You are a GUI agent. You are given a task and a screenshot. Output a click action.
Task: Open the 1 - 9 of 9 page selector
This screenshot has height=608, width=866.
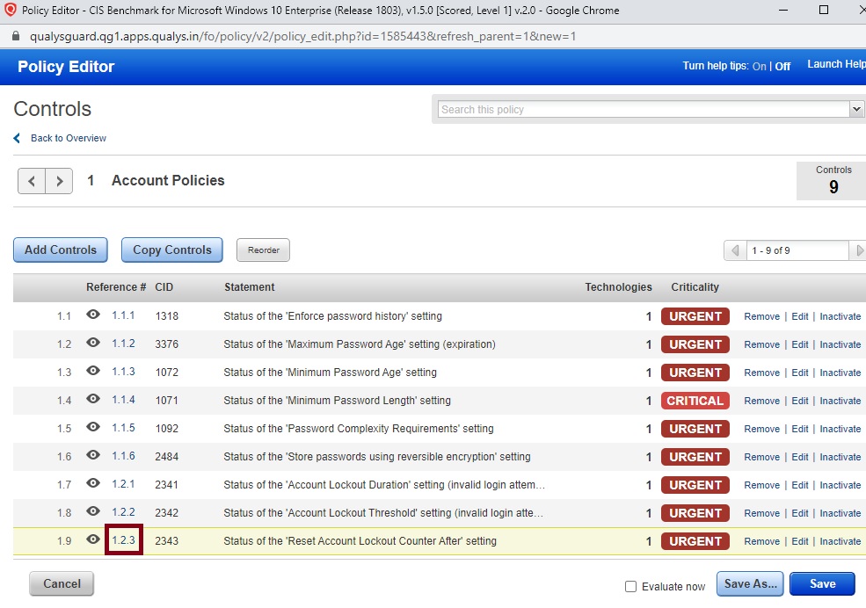pos(797,250)
